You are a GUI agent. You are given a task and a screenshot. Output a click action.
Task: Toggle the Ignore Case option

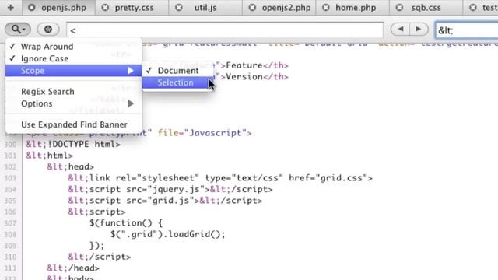(x=74, y=58)
